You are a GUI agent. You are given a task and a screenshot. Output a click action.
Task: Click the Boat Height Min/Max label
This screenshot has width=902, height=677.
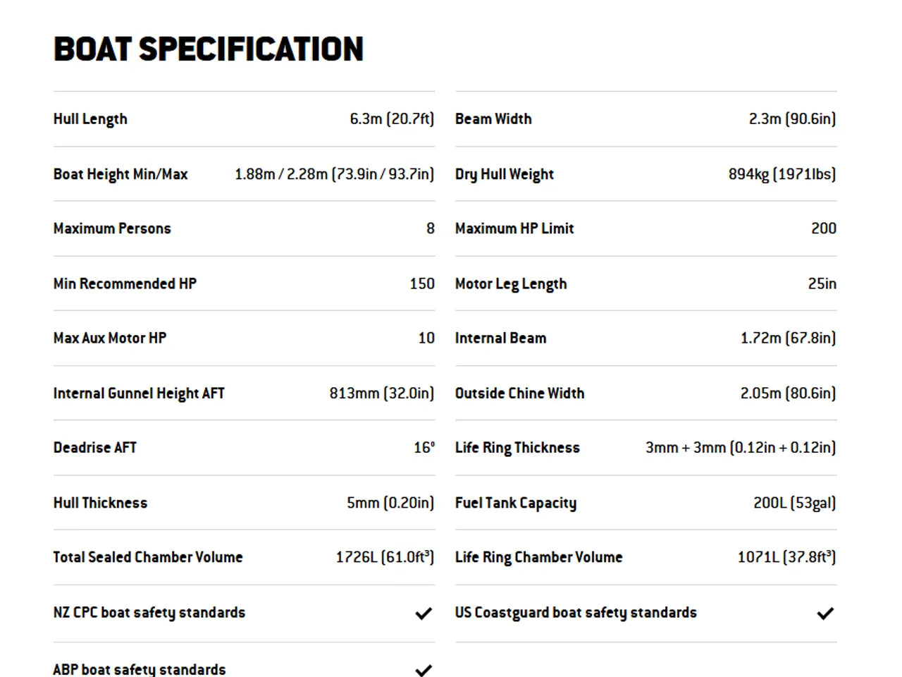[x=121, y=174]
